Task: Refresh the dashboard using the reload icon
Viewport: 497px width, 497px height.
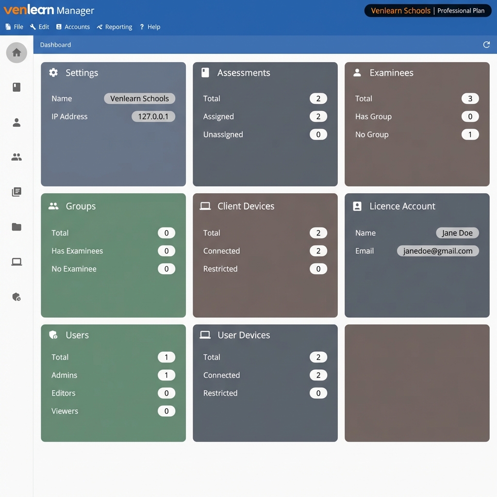Action: pyautogui.click(x=486, y=44)
